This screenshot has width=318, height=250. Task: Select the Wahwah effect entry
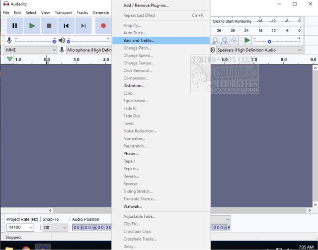coord(161,206)
